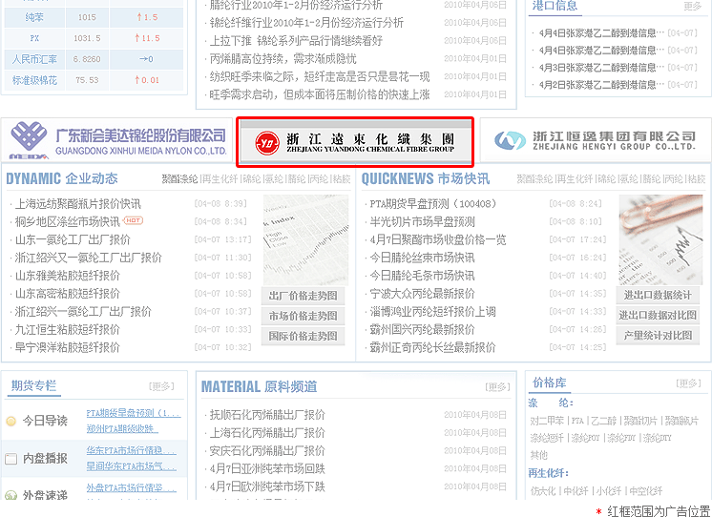Viewport: 712px width, 517px height.
Task: Open the Zhejiang Hengyi Group banner
Action: click(596, 140)
